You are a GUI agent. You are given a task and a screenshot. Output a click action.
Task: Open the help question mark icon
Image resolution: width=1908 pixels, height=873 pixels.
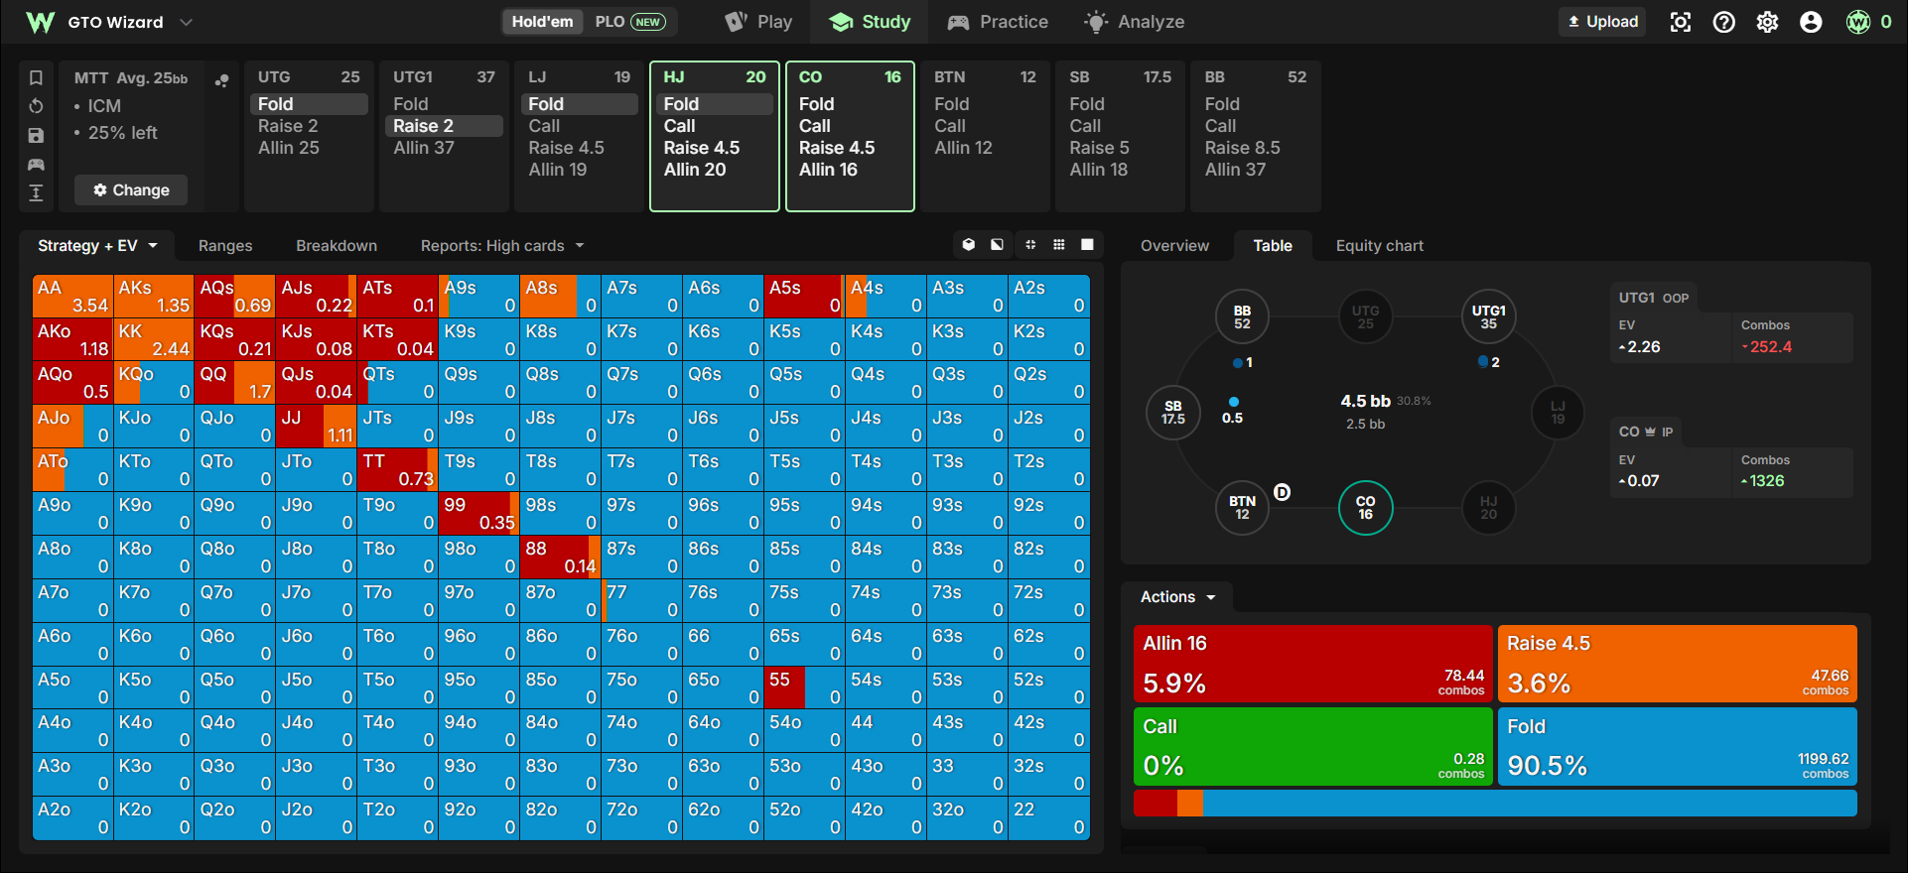[1723, 22]
